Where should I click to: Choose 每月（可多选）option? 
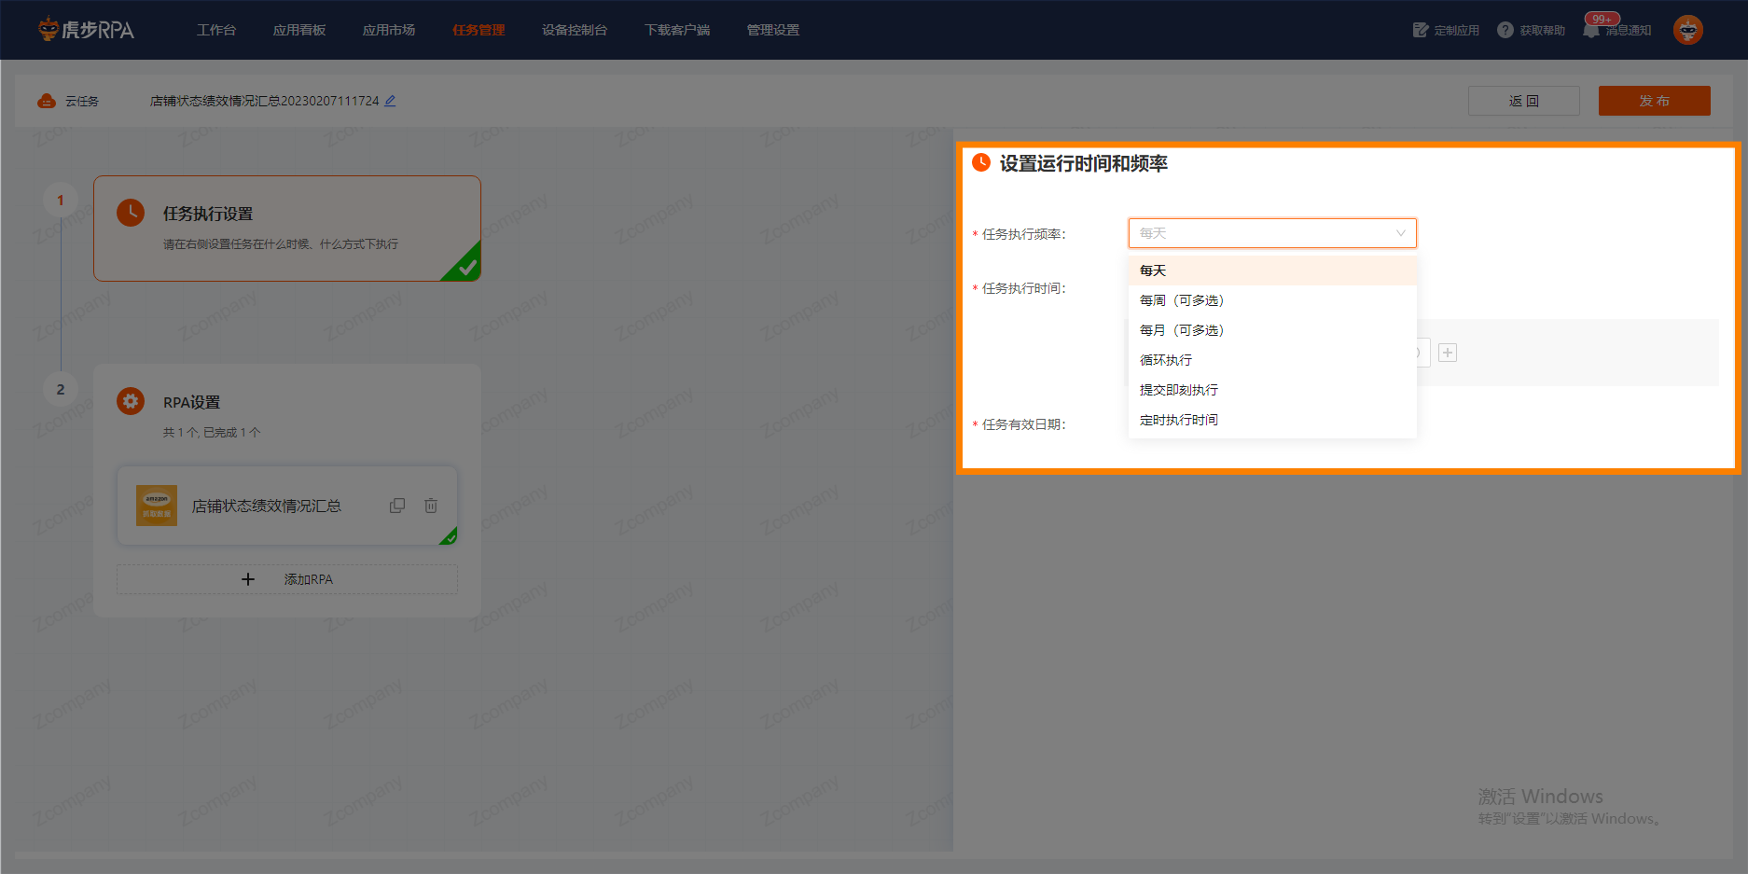coord(1272,330)
